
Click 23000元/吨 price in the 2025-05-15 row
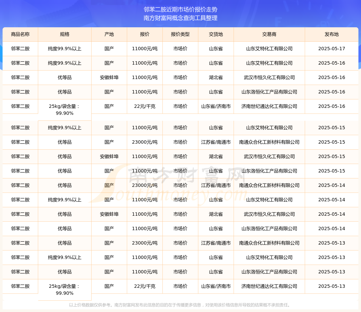point(145,142)
